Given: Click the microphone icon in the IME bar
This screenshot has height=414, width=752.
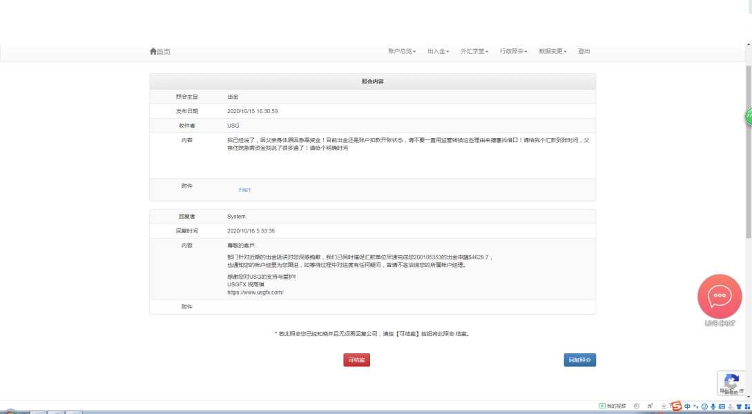Looking at the screenshot, I should 713,406.
